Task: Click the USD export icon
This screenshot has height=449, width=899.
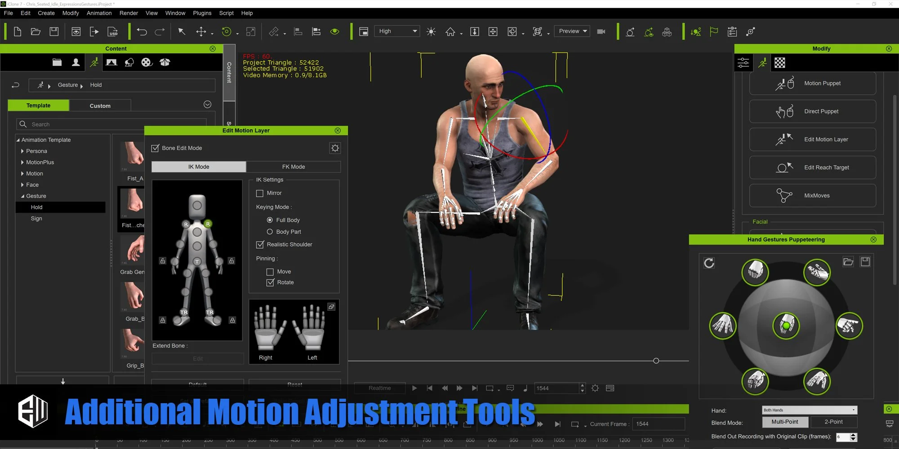Action: [113, 31]
